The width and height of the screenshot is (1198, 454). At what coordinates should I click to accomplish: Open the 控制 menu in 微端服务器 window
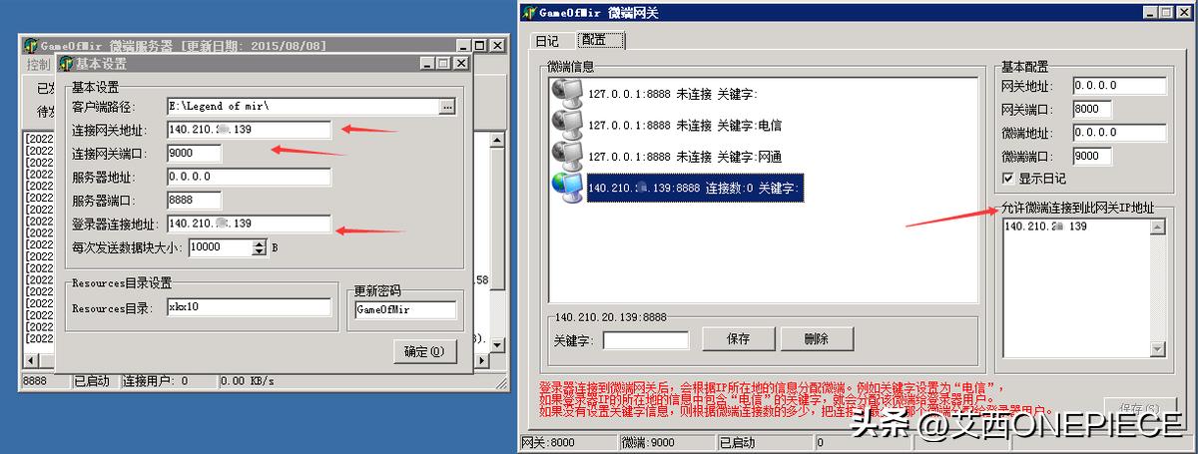39,64
